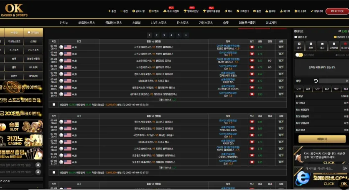
Task: Click the next page arrow in pagination
Action: tap(186, 35)
